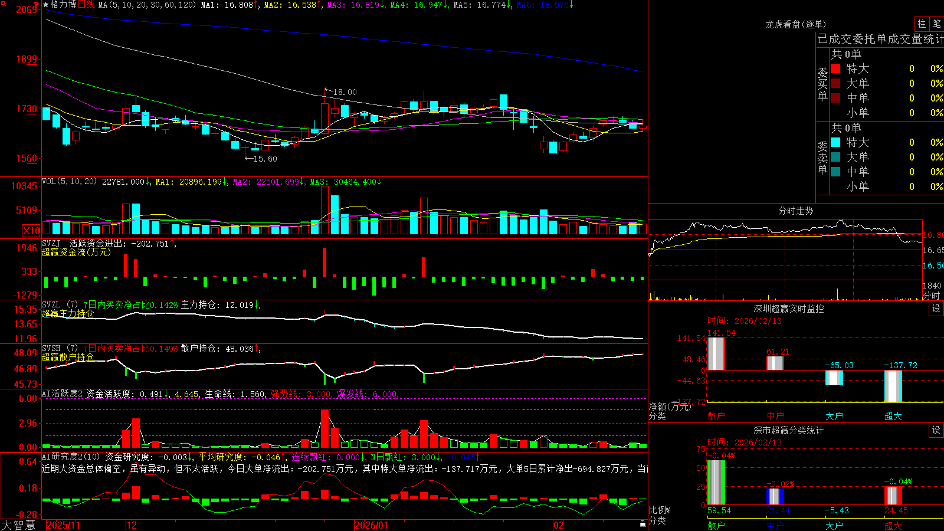Viewport: 944px width, 531px height.
Task: Click the 分时走势 panel title
Action: [x=795, y=211]
